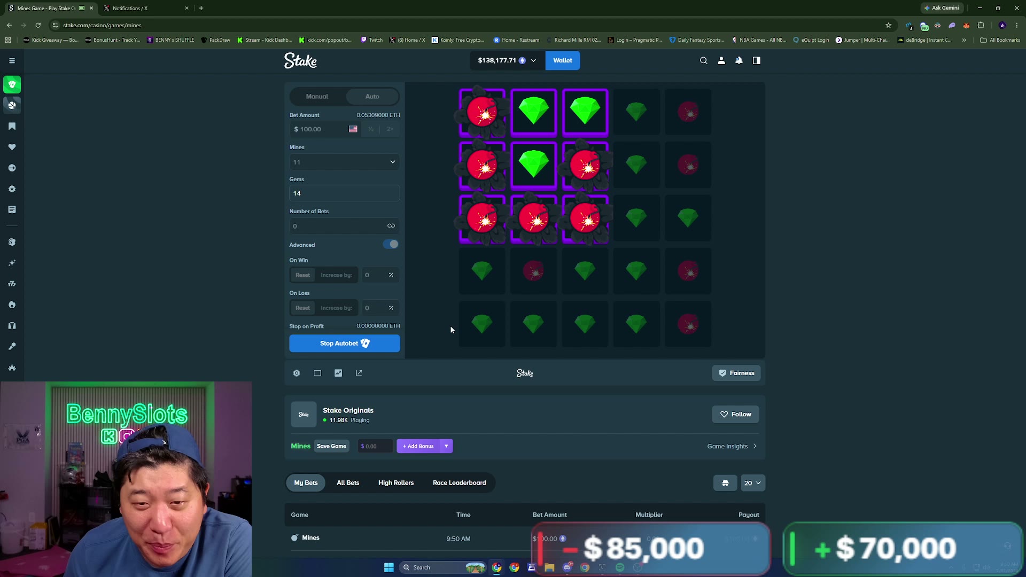The height and width of the screenshot is (577, 1026).
Task: Click the Add Bonus button
Action: pyautogui.click(x=418, y=446)
